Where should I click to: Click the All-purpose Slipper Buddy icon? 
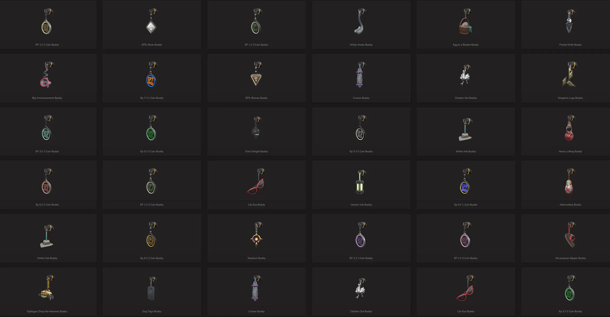[x=570, y=235]
